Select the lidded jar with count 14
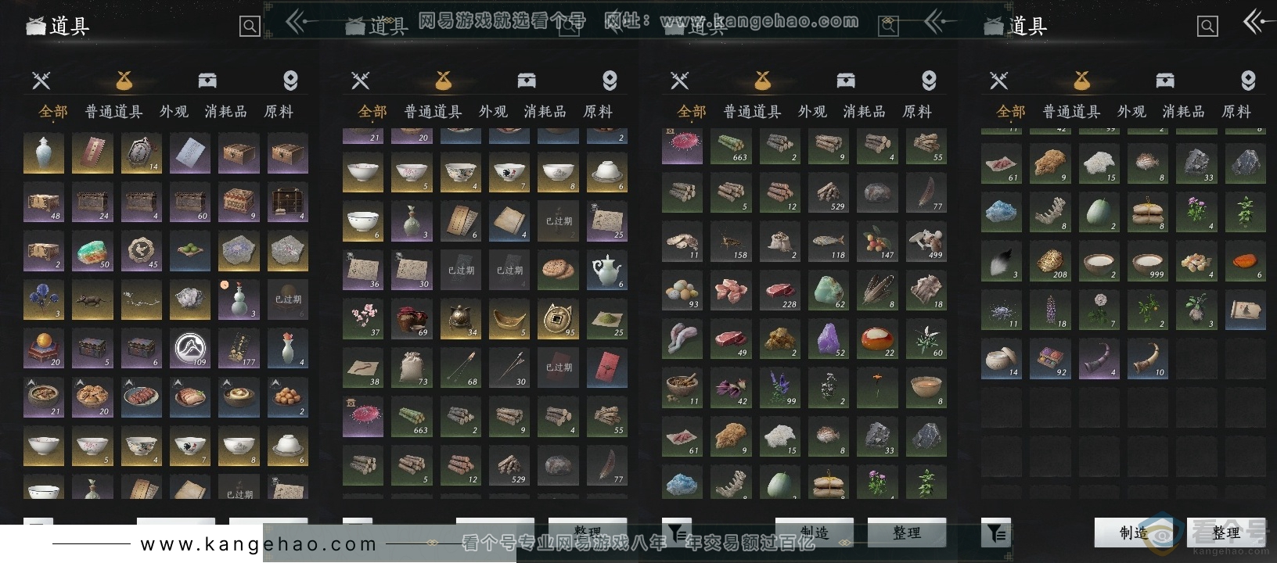This screenshot has width=1277, height=563. point(1002,359)
